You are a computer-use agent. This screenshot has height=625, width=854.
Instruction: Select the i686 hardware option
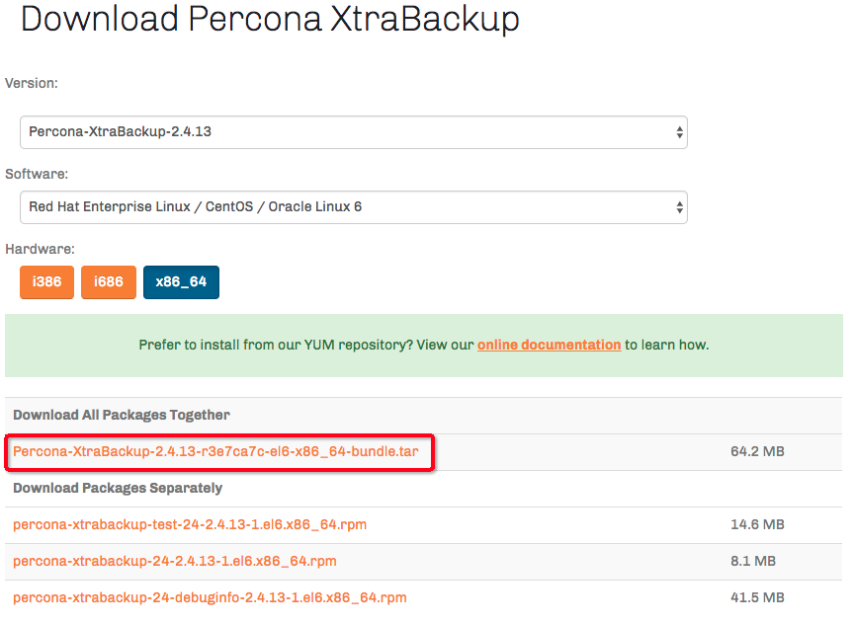[x=109, y=282]
